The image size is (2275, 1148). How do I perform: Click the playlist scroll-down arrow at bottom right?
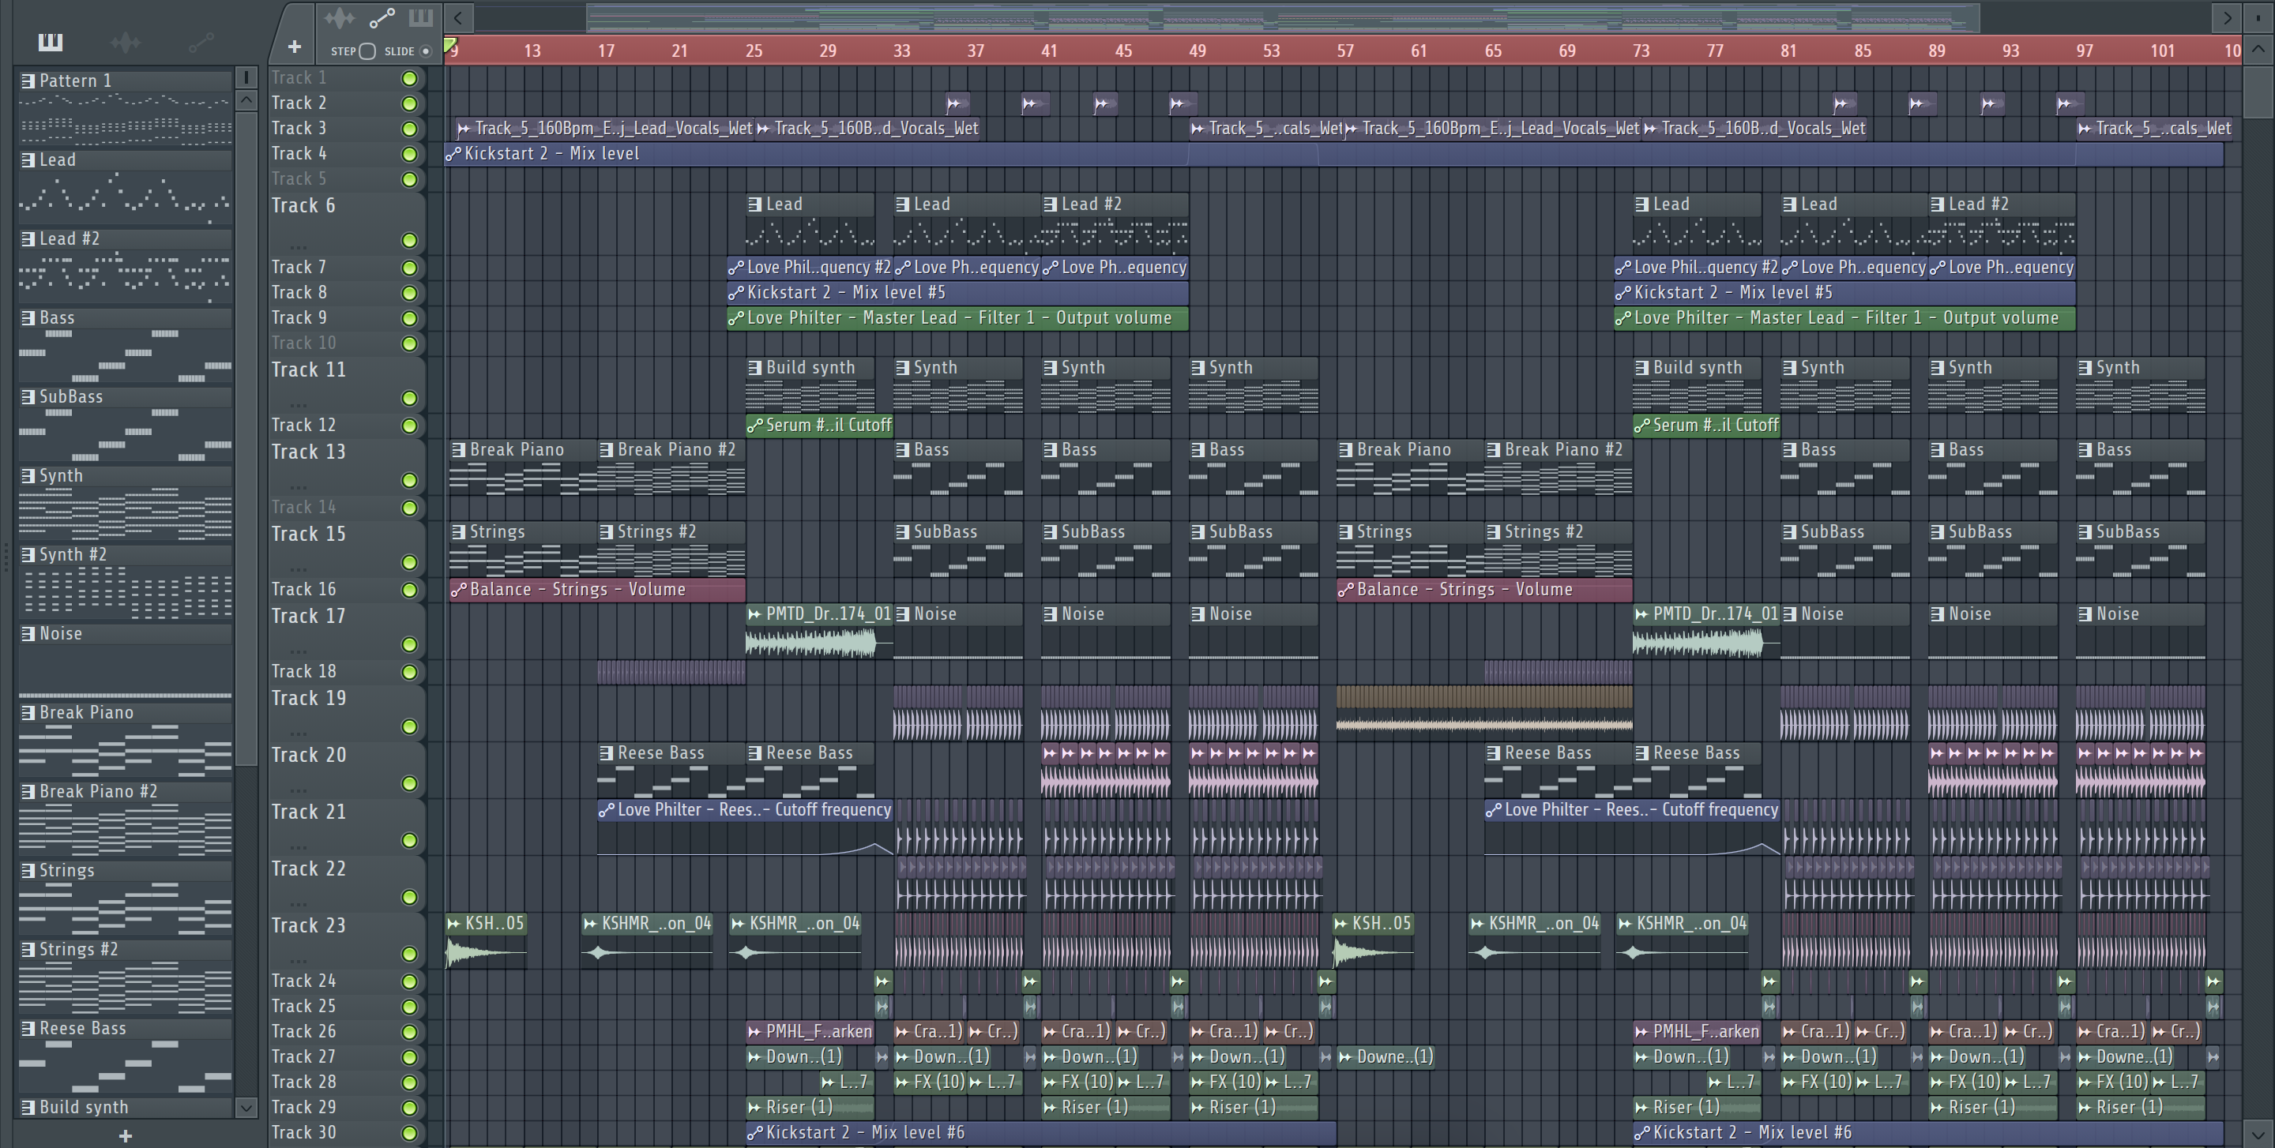(x=2258, y=1134)
